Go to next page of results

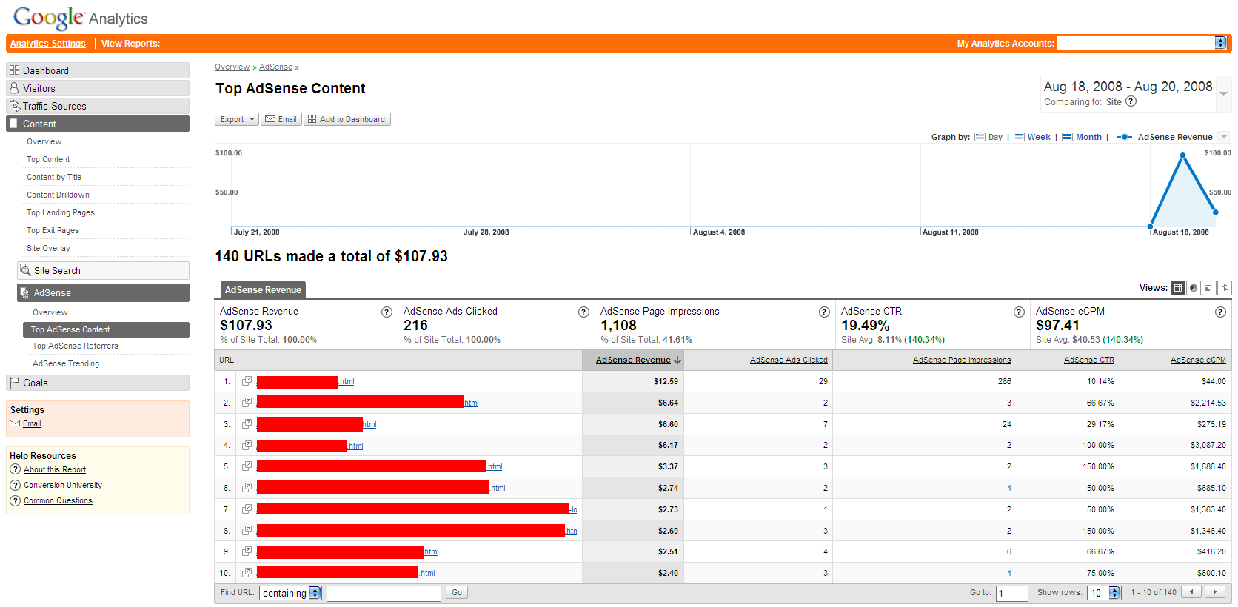(1215, 592)
